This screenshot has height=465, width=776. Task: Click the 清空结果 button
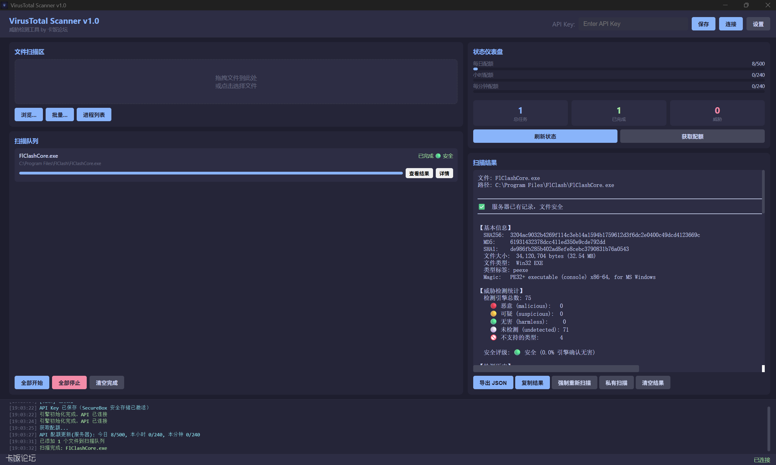point(653,382)
